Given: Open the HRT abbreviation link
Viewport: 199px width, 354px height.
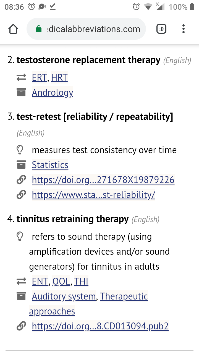Looking at the screenshot, I should coord(59,78).
